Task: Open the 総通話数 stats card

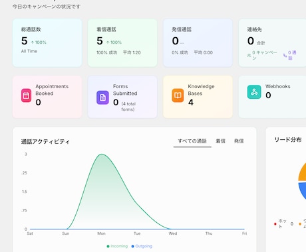Action: tap(47, 42)
